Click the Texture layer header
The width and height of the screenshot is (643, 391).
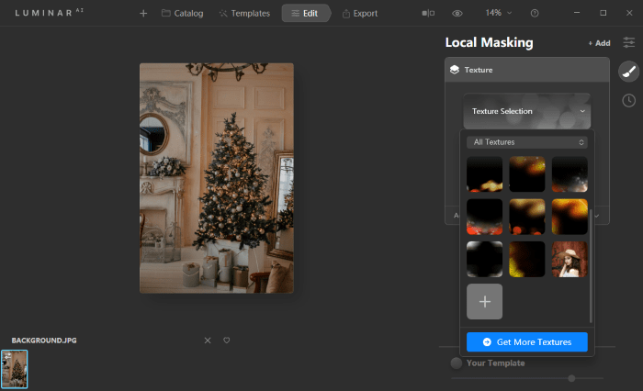pyautogui.click(x=527, y=70)
